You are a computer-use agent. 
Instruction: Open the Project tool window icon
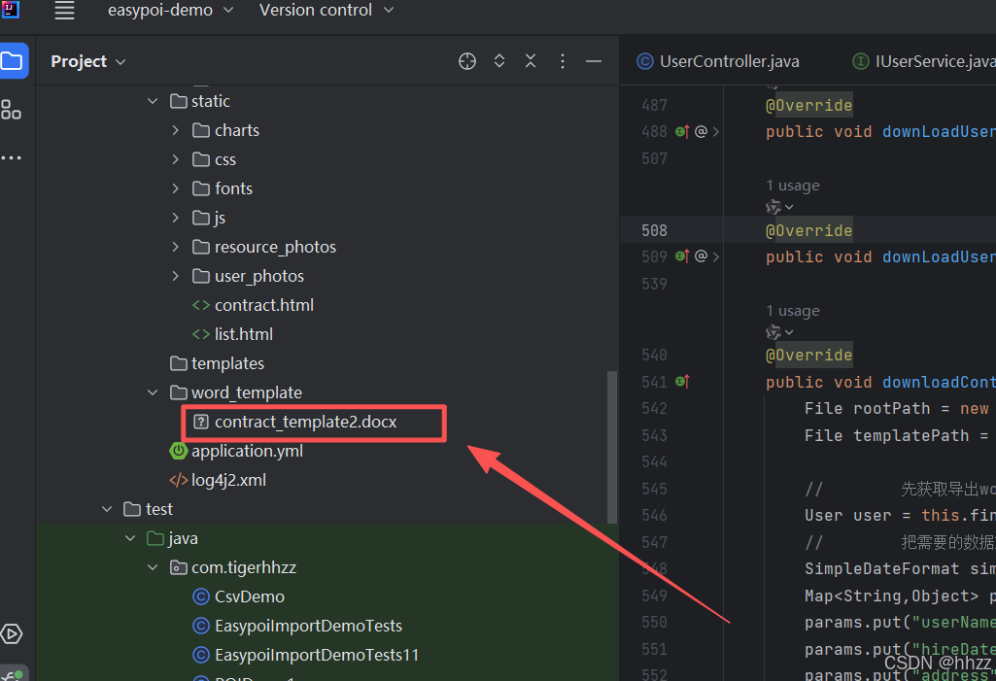pyautogui.click(x=12, y=61)
